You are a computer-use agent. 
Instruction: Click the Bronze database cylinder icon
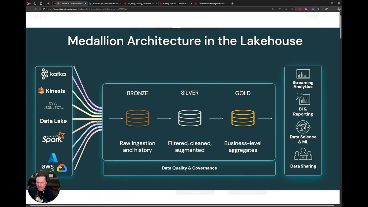pyautogui.click(x=137, y=118)
